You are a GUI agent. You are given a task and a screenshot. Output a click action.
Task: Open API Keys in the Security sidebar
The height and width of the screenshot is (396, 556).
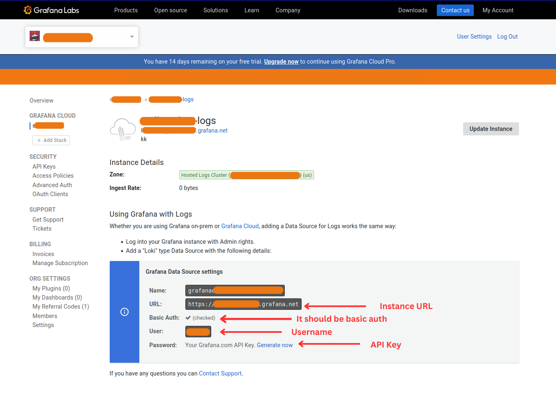click(44, 166)
